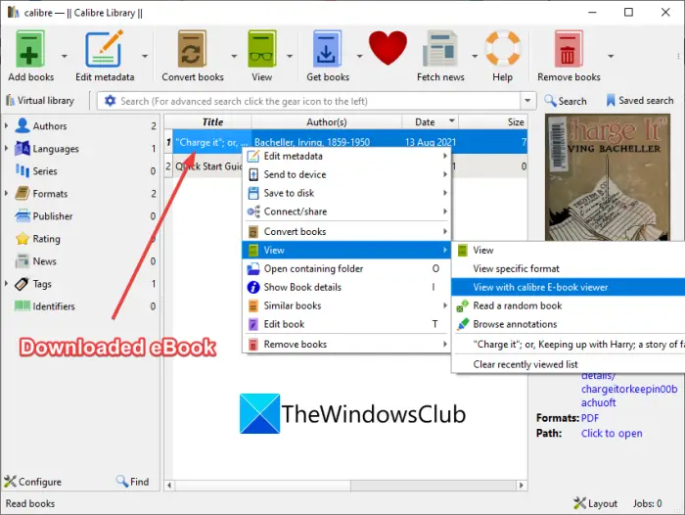Sort by the Author(s) column header
Screen dimensions: 685x515
(x=326, y=122)
